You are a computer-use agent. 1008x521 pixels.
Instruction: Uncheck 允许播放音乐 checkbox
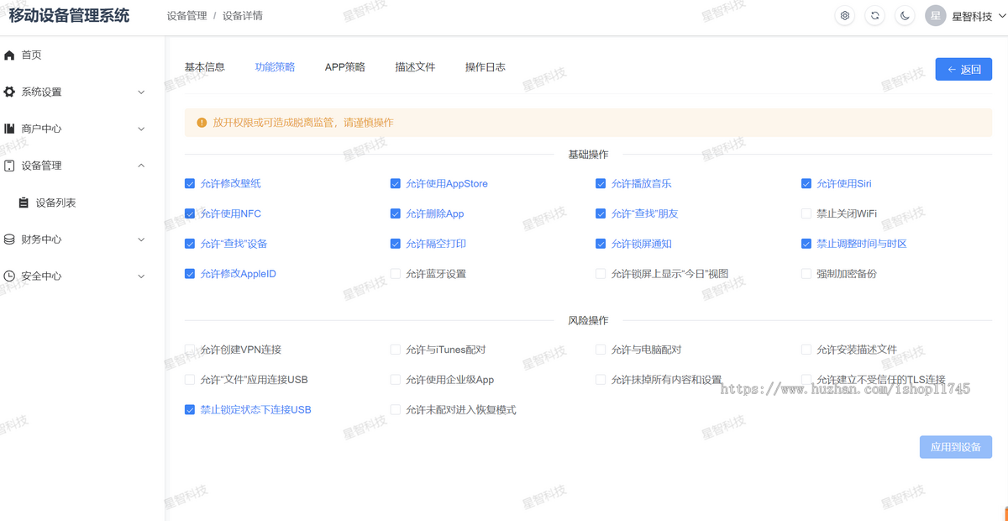(601, 183)
